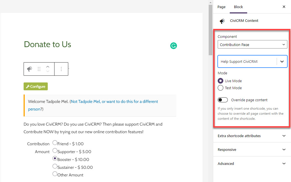Click the green Configure button
This screenshot has height=182, width=291.
[36, 86]
